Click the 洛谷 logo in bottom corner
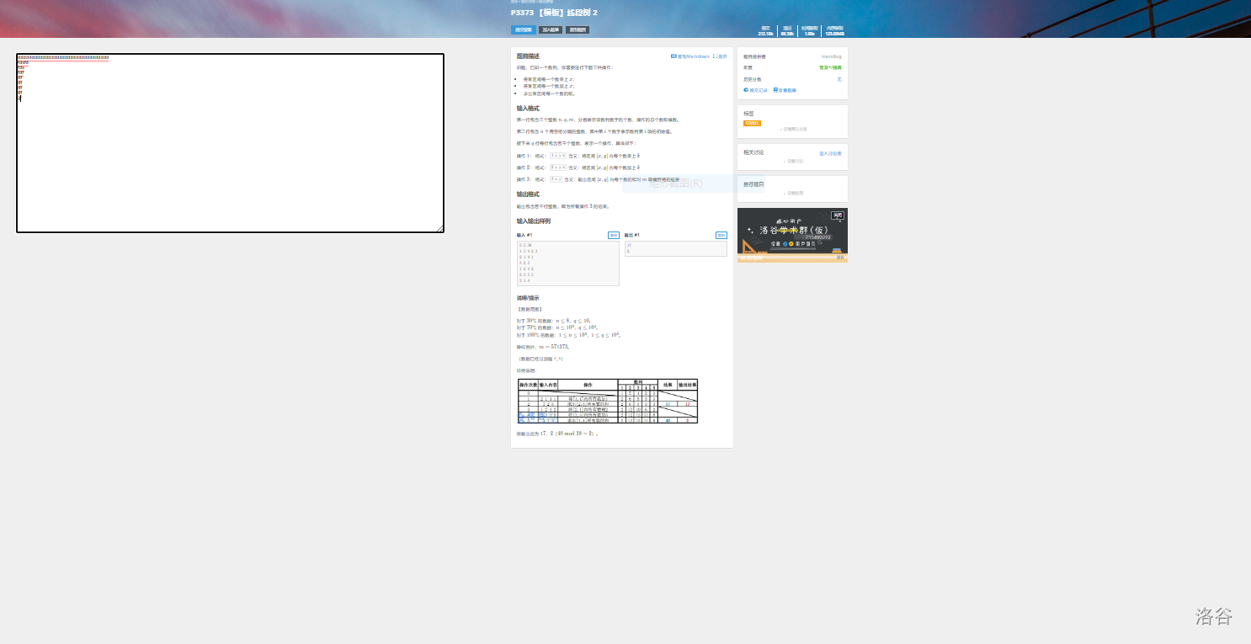The width and height of the screenshot is (1251, 644). (x=1214, y=616)
